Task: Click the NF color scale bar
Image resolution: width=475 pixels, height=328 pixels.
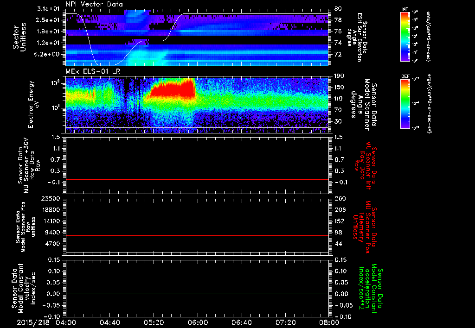Action: coord(405,37)
